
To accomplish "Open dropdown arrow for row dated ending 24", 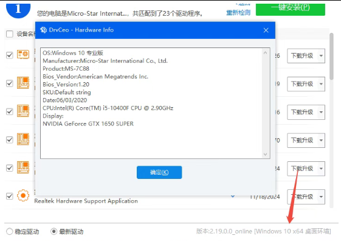I will pyautogui.click(x=321, y=169).
